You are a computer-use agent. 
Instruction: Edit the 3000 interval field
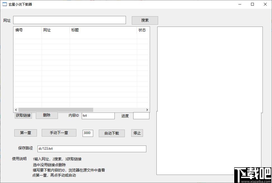tap(88, 133)
